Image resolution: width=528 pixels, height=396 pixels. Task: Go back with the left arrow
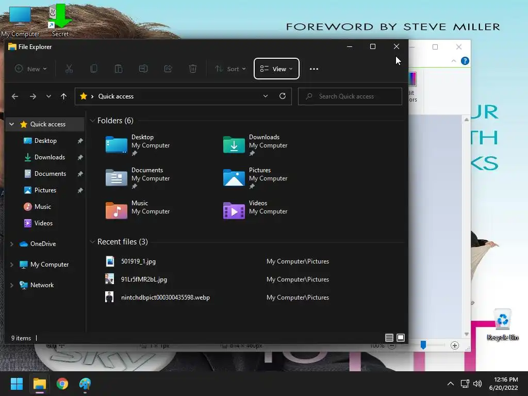point(15,96)
